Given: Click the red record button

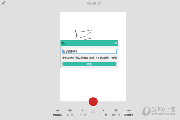Looking at the screenshot, I should click(93, 102).
